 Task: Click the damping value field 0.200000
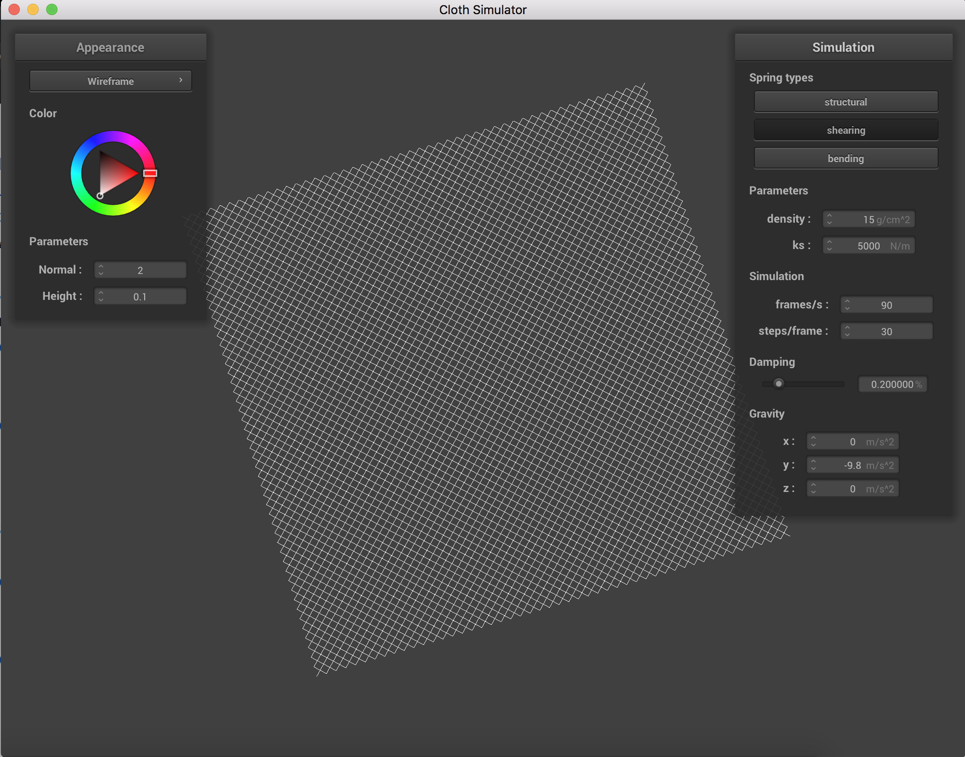point(891,384)
